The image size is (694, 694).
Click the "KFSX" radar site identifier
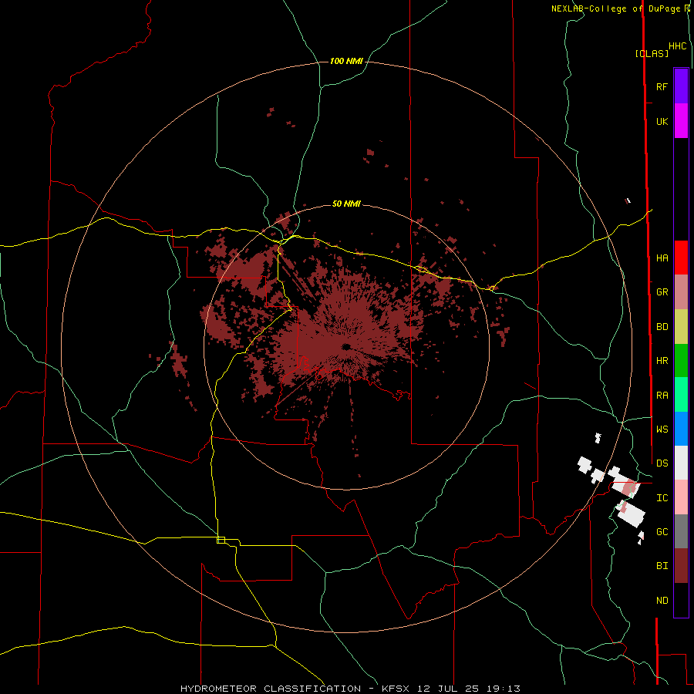pyautogui.click(x=396, y=689)
